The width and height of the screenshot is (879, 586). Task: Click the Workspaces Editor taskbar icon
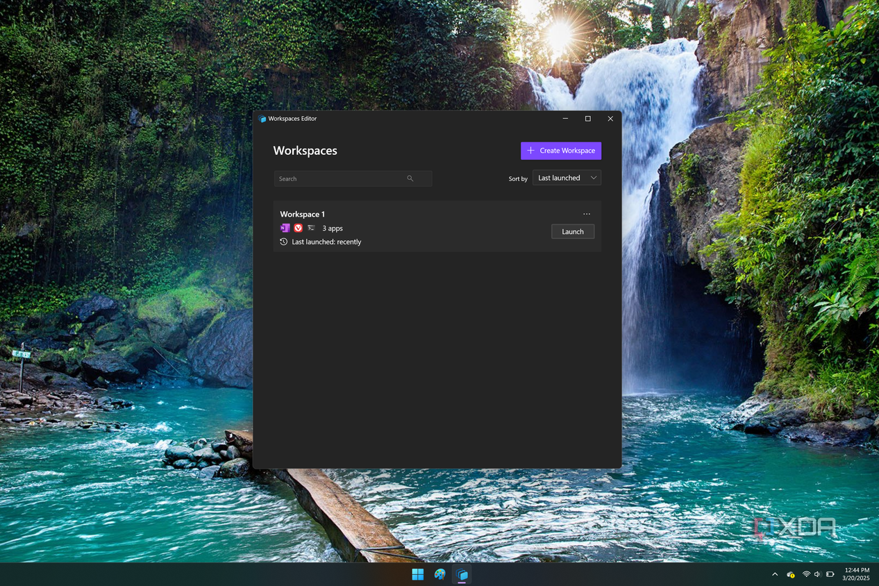462,574
